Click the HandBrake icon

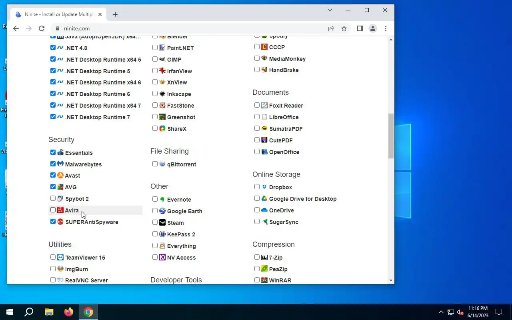[264, 70]
